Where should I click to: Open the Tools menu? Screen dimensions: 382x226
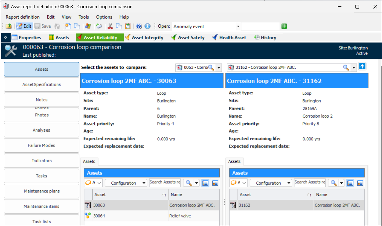pyautogui.click(x=84, y=17)
